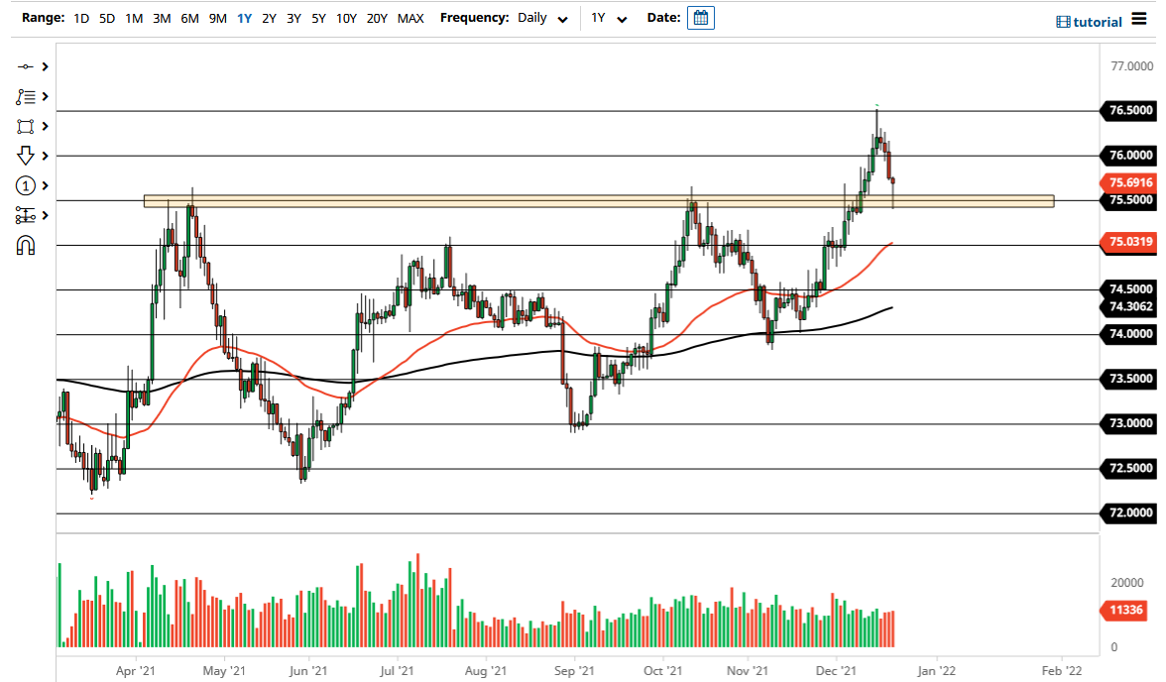Open the 1Y interval dropdown

pyautogui.click(x=609, y=18)
